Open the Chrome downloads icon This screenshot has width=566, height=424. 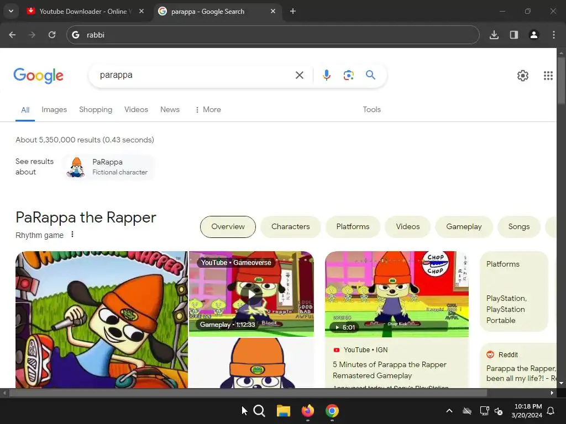tap(494, 35)
